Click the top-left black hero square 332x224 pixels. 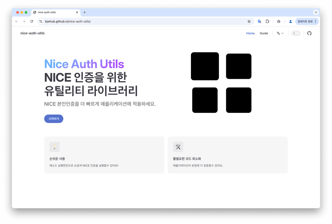[205, 66]
